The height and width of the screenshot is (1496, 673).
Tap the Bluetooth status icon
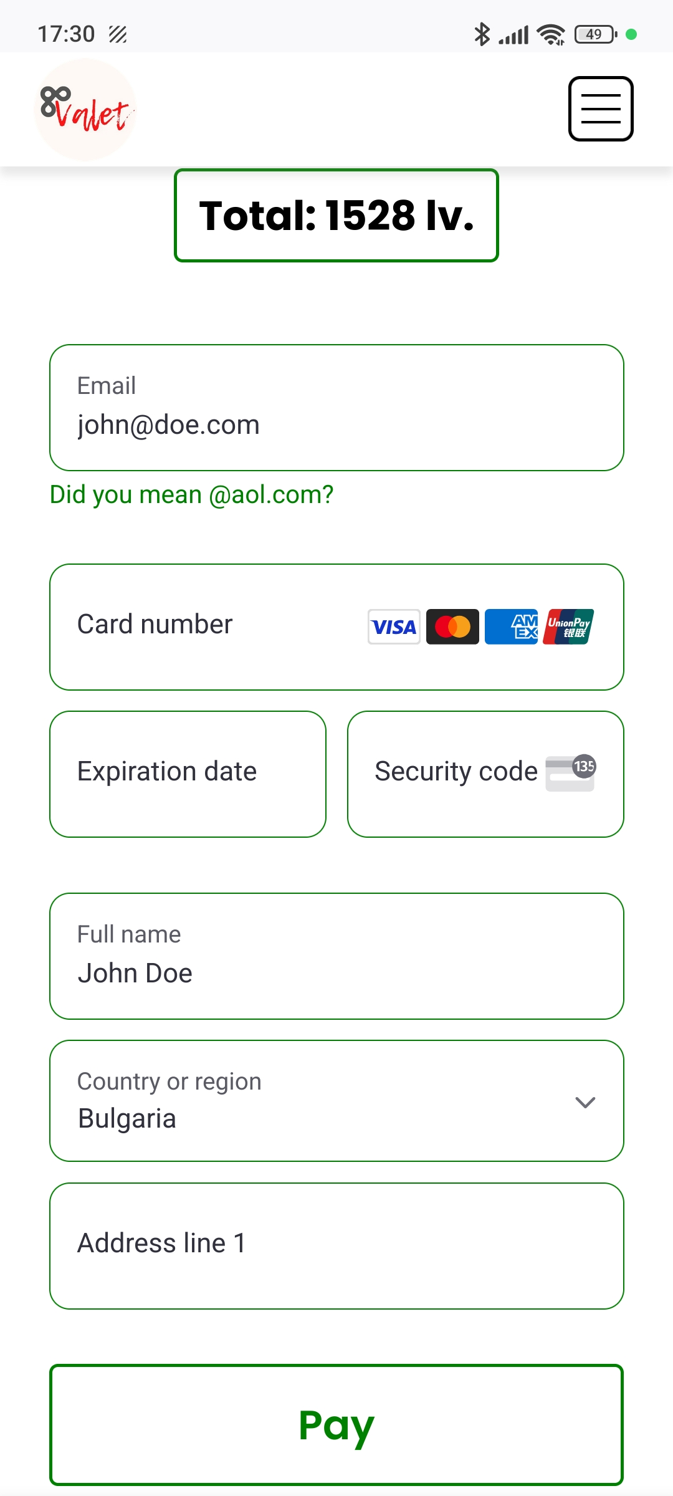tap(482, 34)
